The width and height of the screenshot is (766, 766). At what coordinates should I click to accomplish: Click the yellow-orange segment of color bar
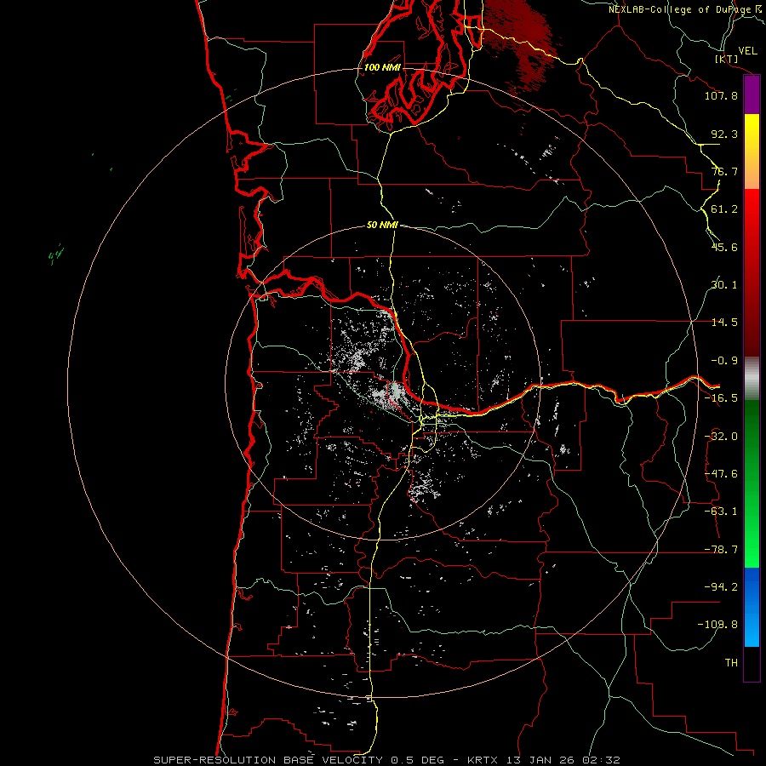(752, 151)
